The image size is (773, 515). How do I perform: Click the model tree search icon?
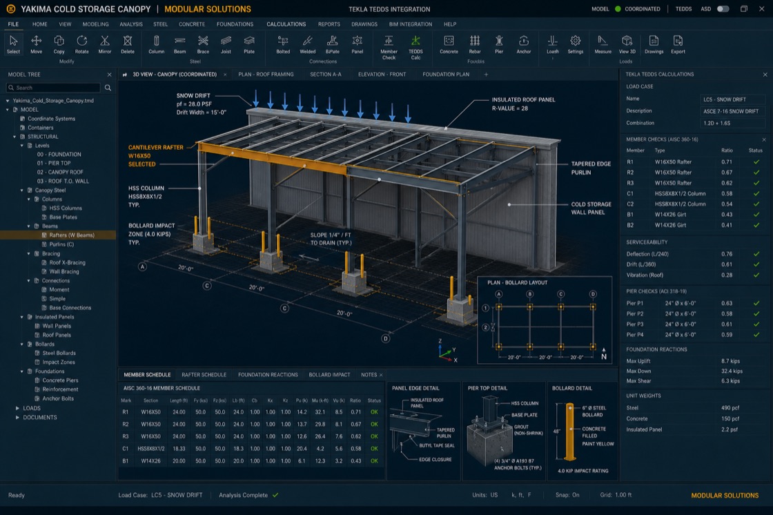(108, 88)
